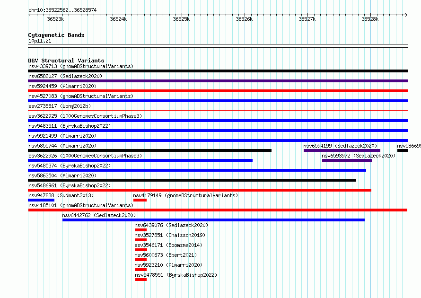
Task: Click the short nsv4179149 gnomAD red bar
Action: (x=140, y=200)
